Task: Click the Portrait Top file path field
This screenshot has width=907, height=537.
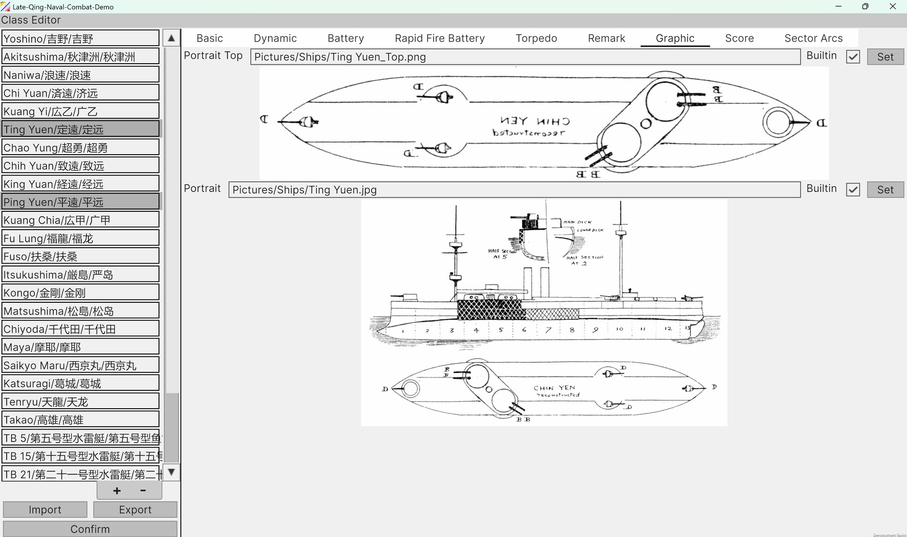Action: click(525, 57)
